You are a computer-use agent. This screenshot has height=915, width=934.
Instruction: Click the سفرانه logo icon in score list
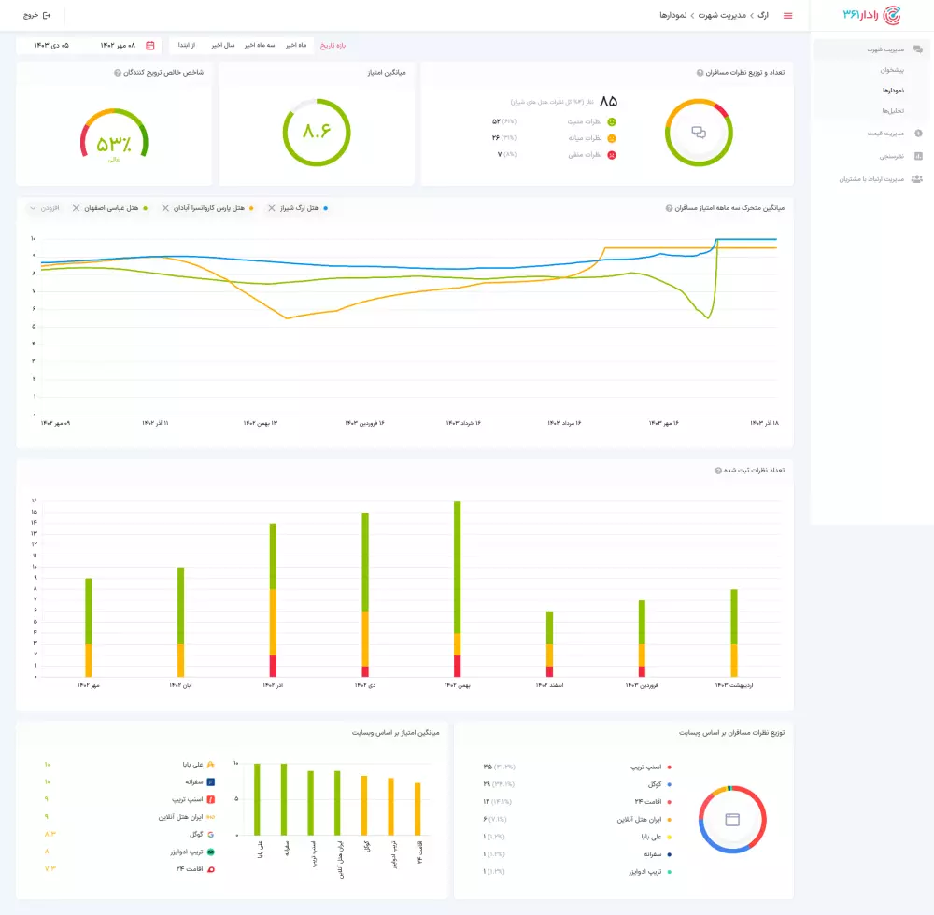210,781
